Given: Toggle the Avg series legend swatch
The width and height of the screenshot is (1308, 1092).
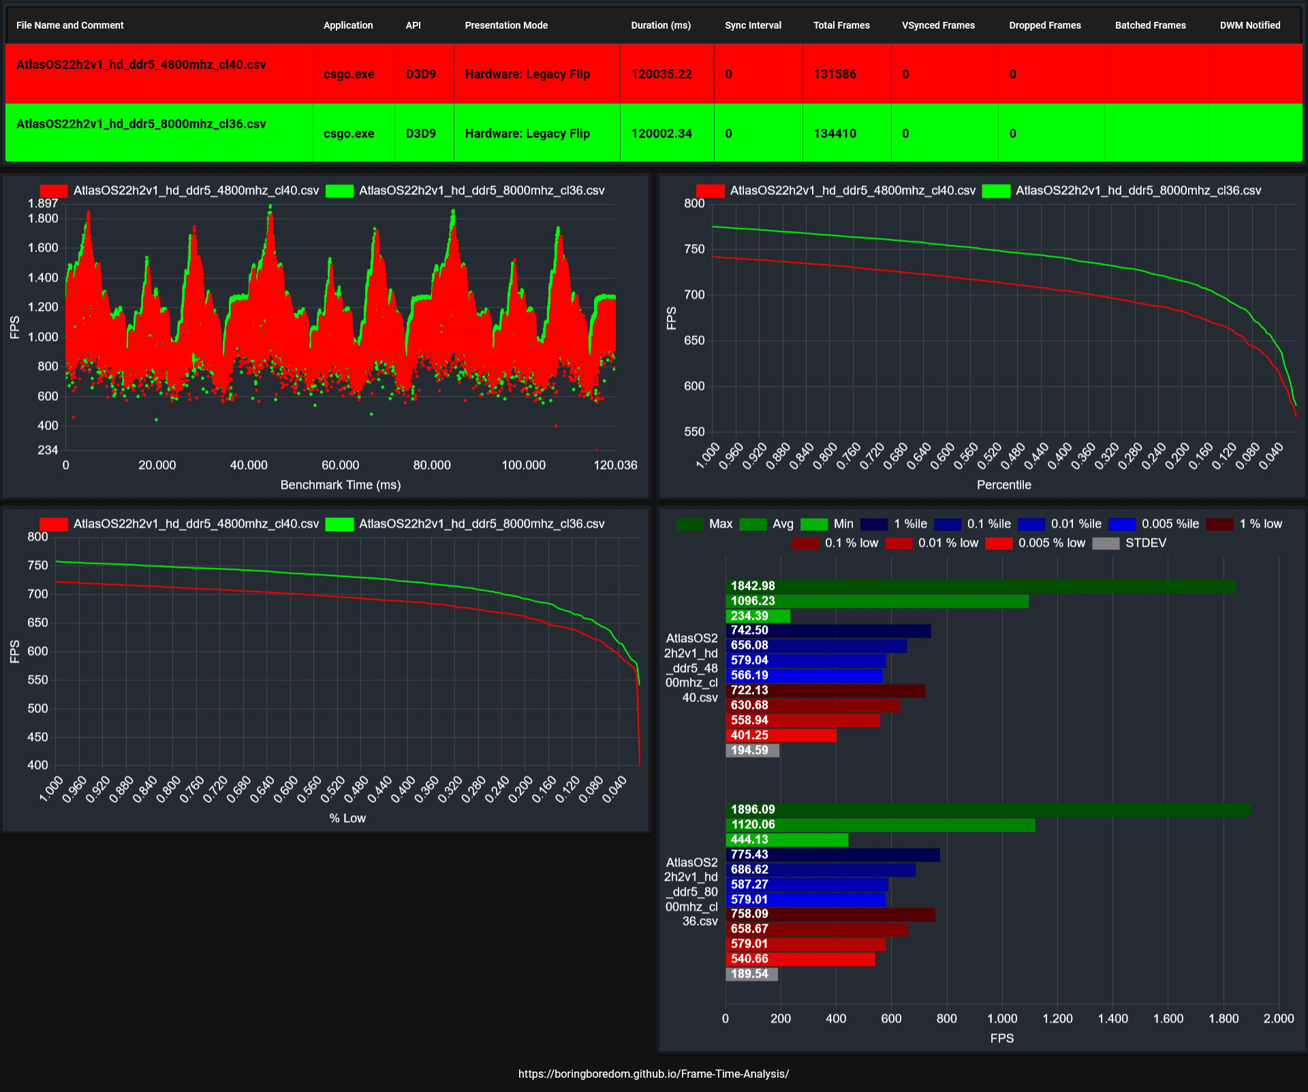Looking at the screenshot, I should pos(753,524).
